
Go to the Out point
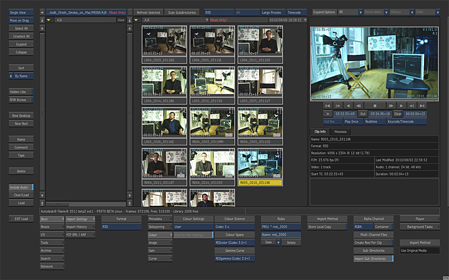[x=411, y=106]
